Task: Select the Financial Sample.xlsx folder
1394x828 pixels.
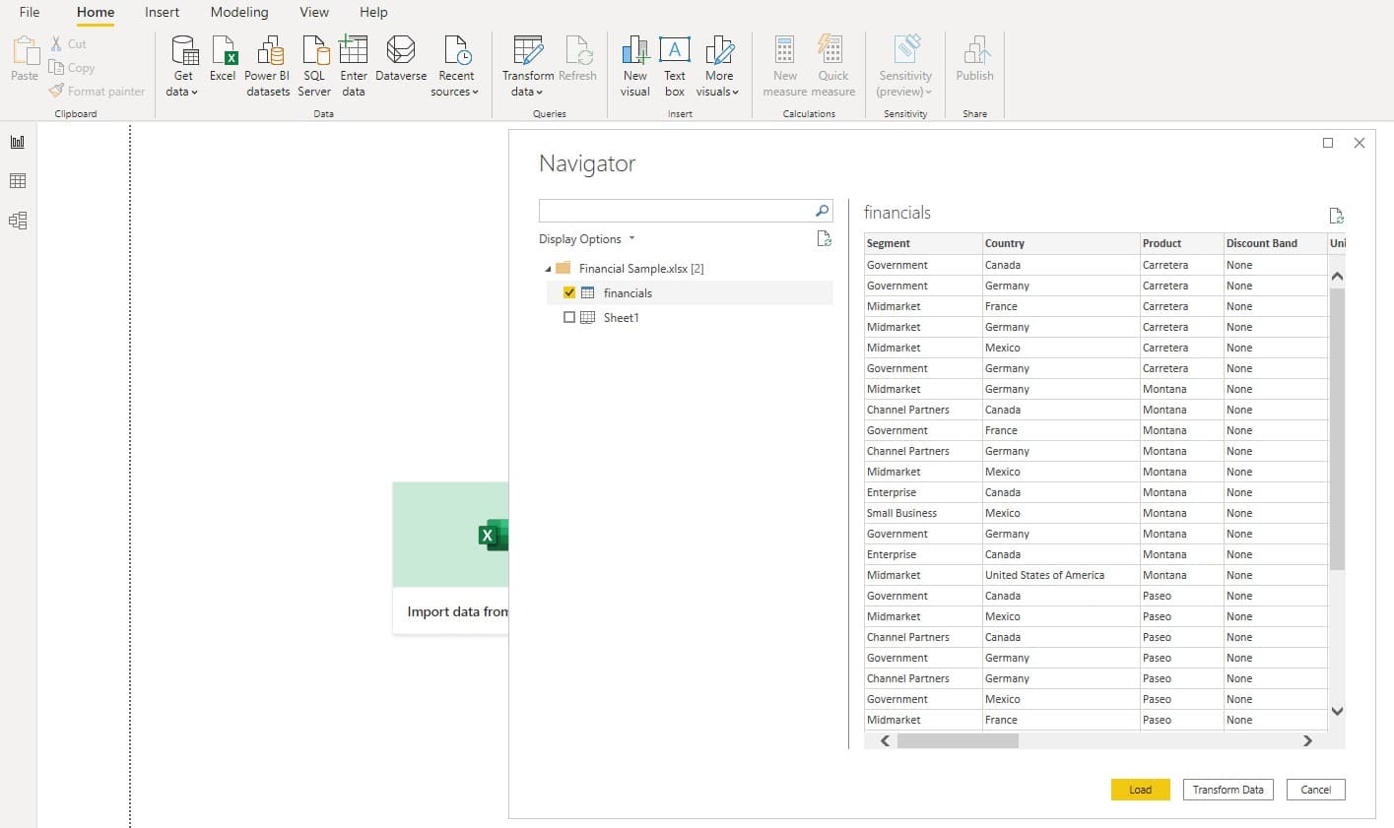Action: pos(640,269)
